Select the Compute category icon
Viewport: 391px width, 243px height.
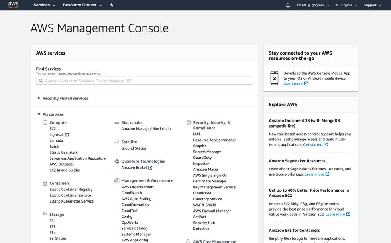45,122
